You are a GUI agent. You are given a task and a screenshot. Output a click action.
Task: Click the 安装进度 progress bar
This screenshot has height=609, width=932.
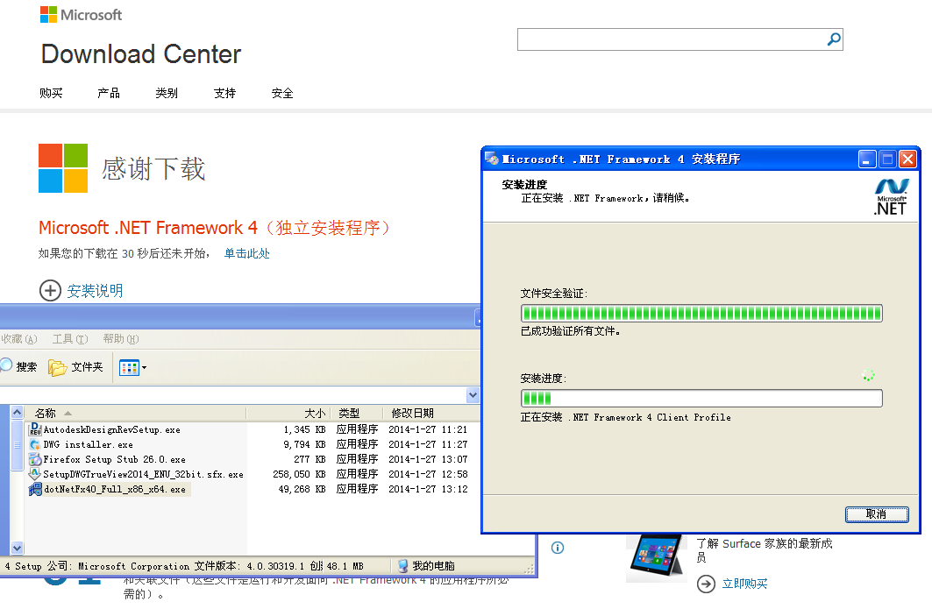tap(701, 398)
